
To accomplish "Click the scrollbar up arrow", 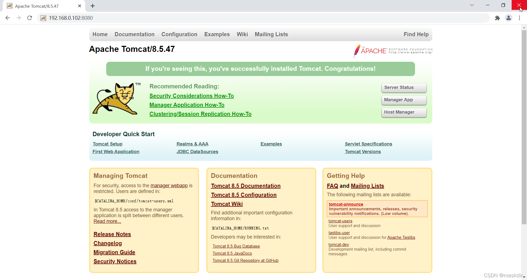I will 524,27.
